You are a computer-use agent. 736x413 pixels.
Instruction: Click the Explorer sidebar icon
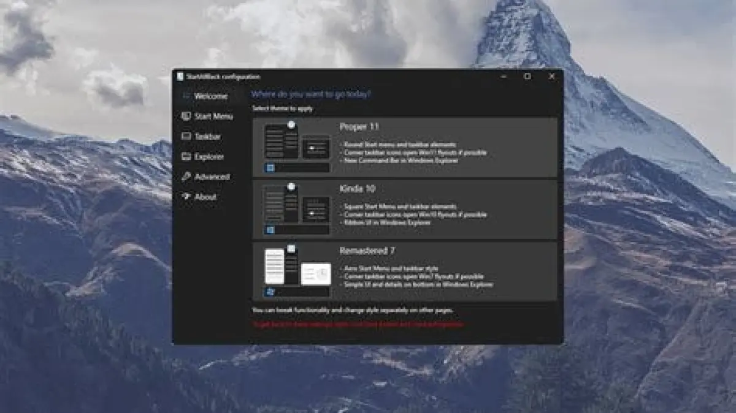[x=185, y=157]
